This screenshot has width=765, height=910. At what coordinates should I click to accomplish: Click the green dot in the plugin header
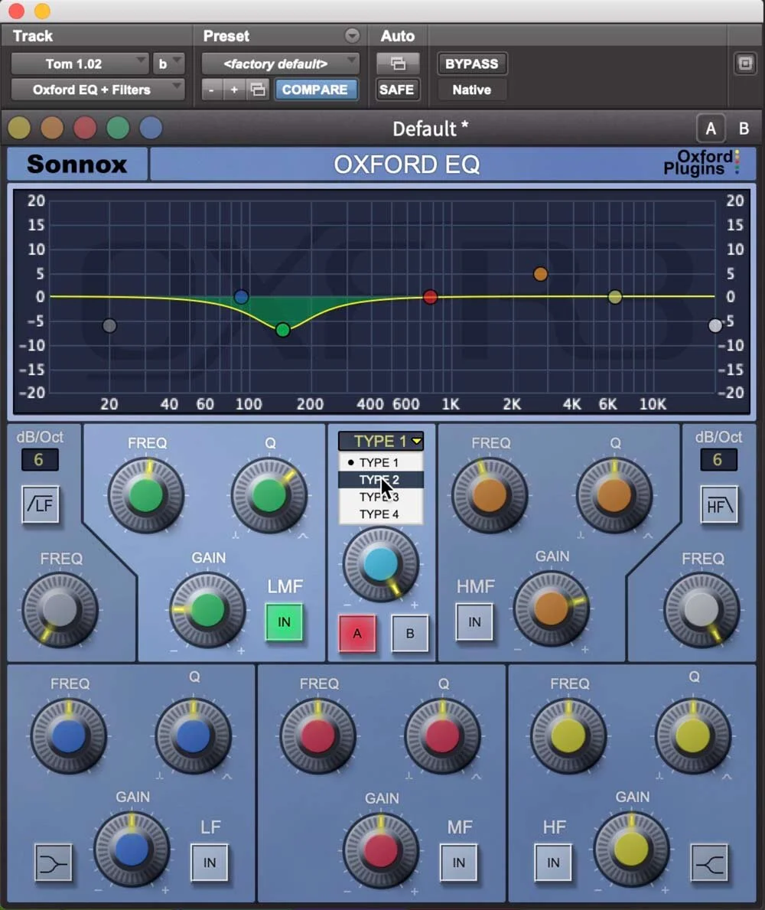click(118, 128)
